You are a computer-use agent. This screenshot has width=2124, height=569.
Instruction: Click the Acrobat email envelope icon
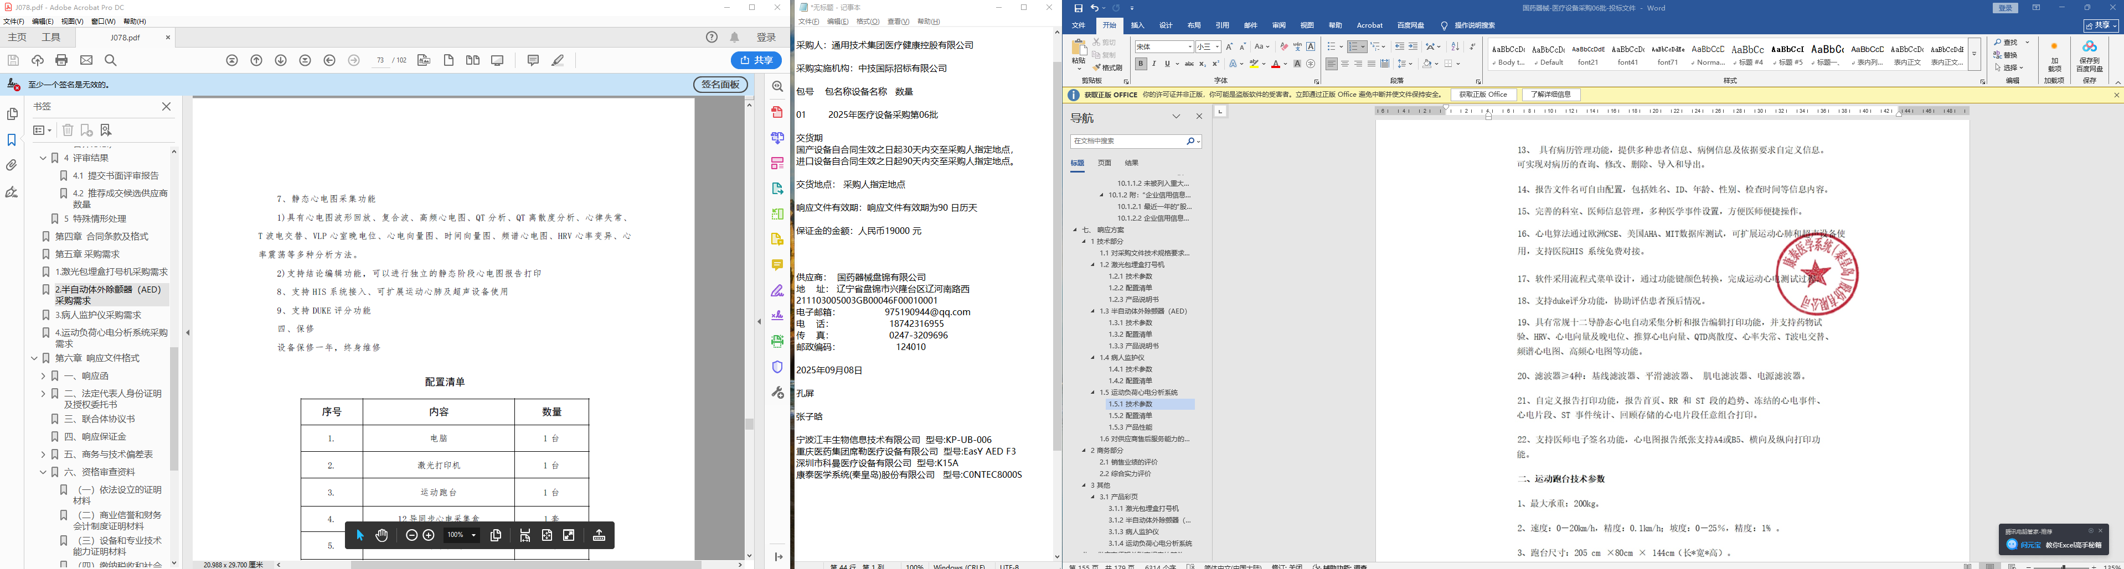[86, 60]
